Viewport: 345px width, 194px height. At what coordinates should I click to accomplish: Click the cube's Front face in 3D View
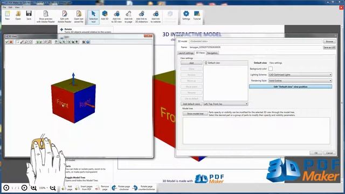[63, 103]
